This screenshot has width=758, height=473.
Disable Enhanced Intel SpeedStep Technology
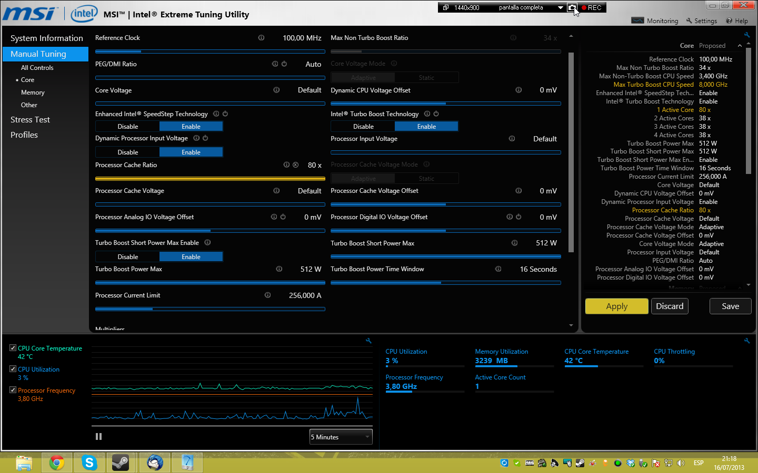128,127
